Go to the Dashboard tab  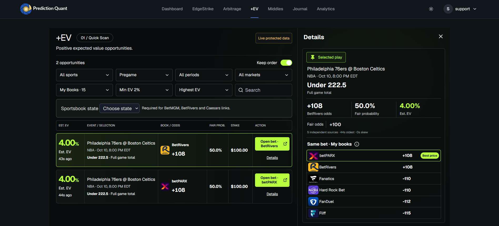click(x=172, y=9)
